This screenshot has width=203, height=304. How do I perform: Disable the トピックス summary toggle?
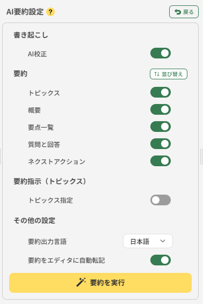[161, 92]
